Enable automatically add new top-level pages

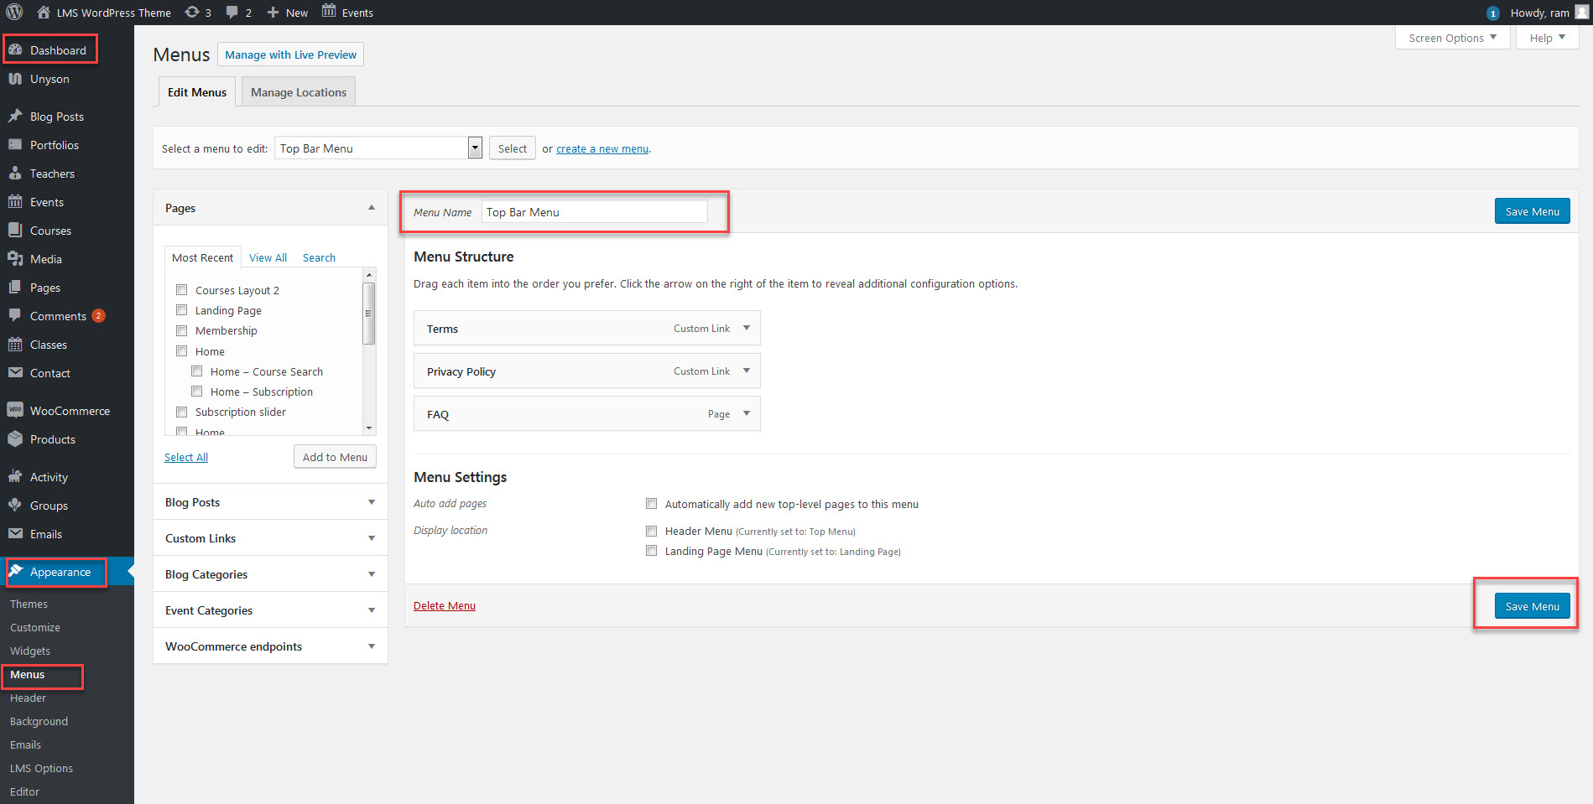652,503
